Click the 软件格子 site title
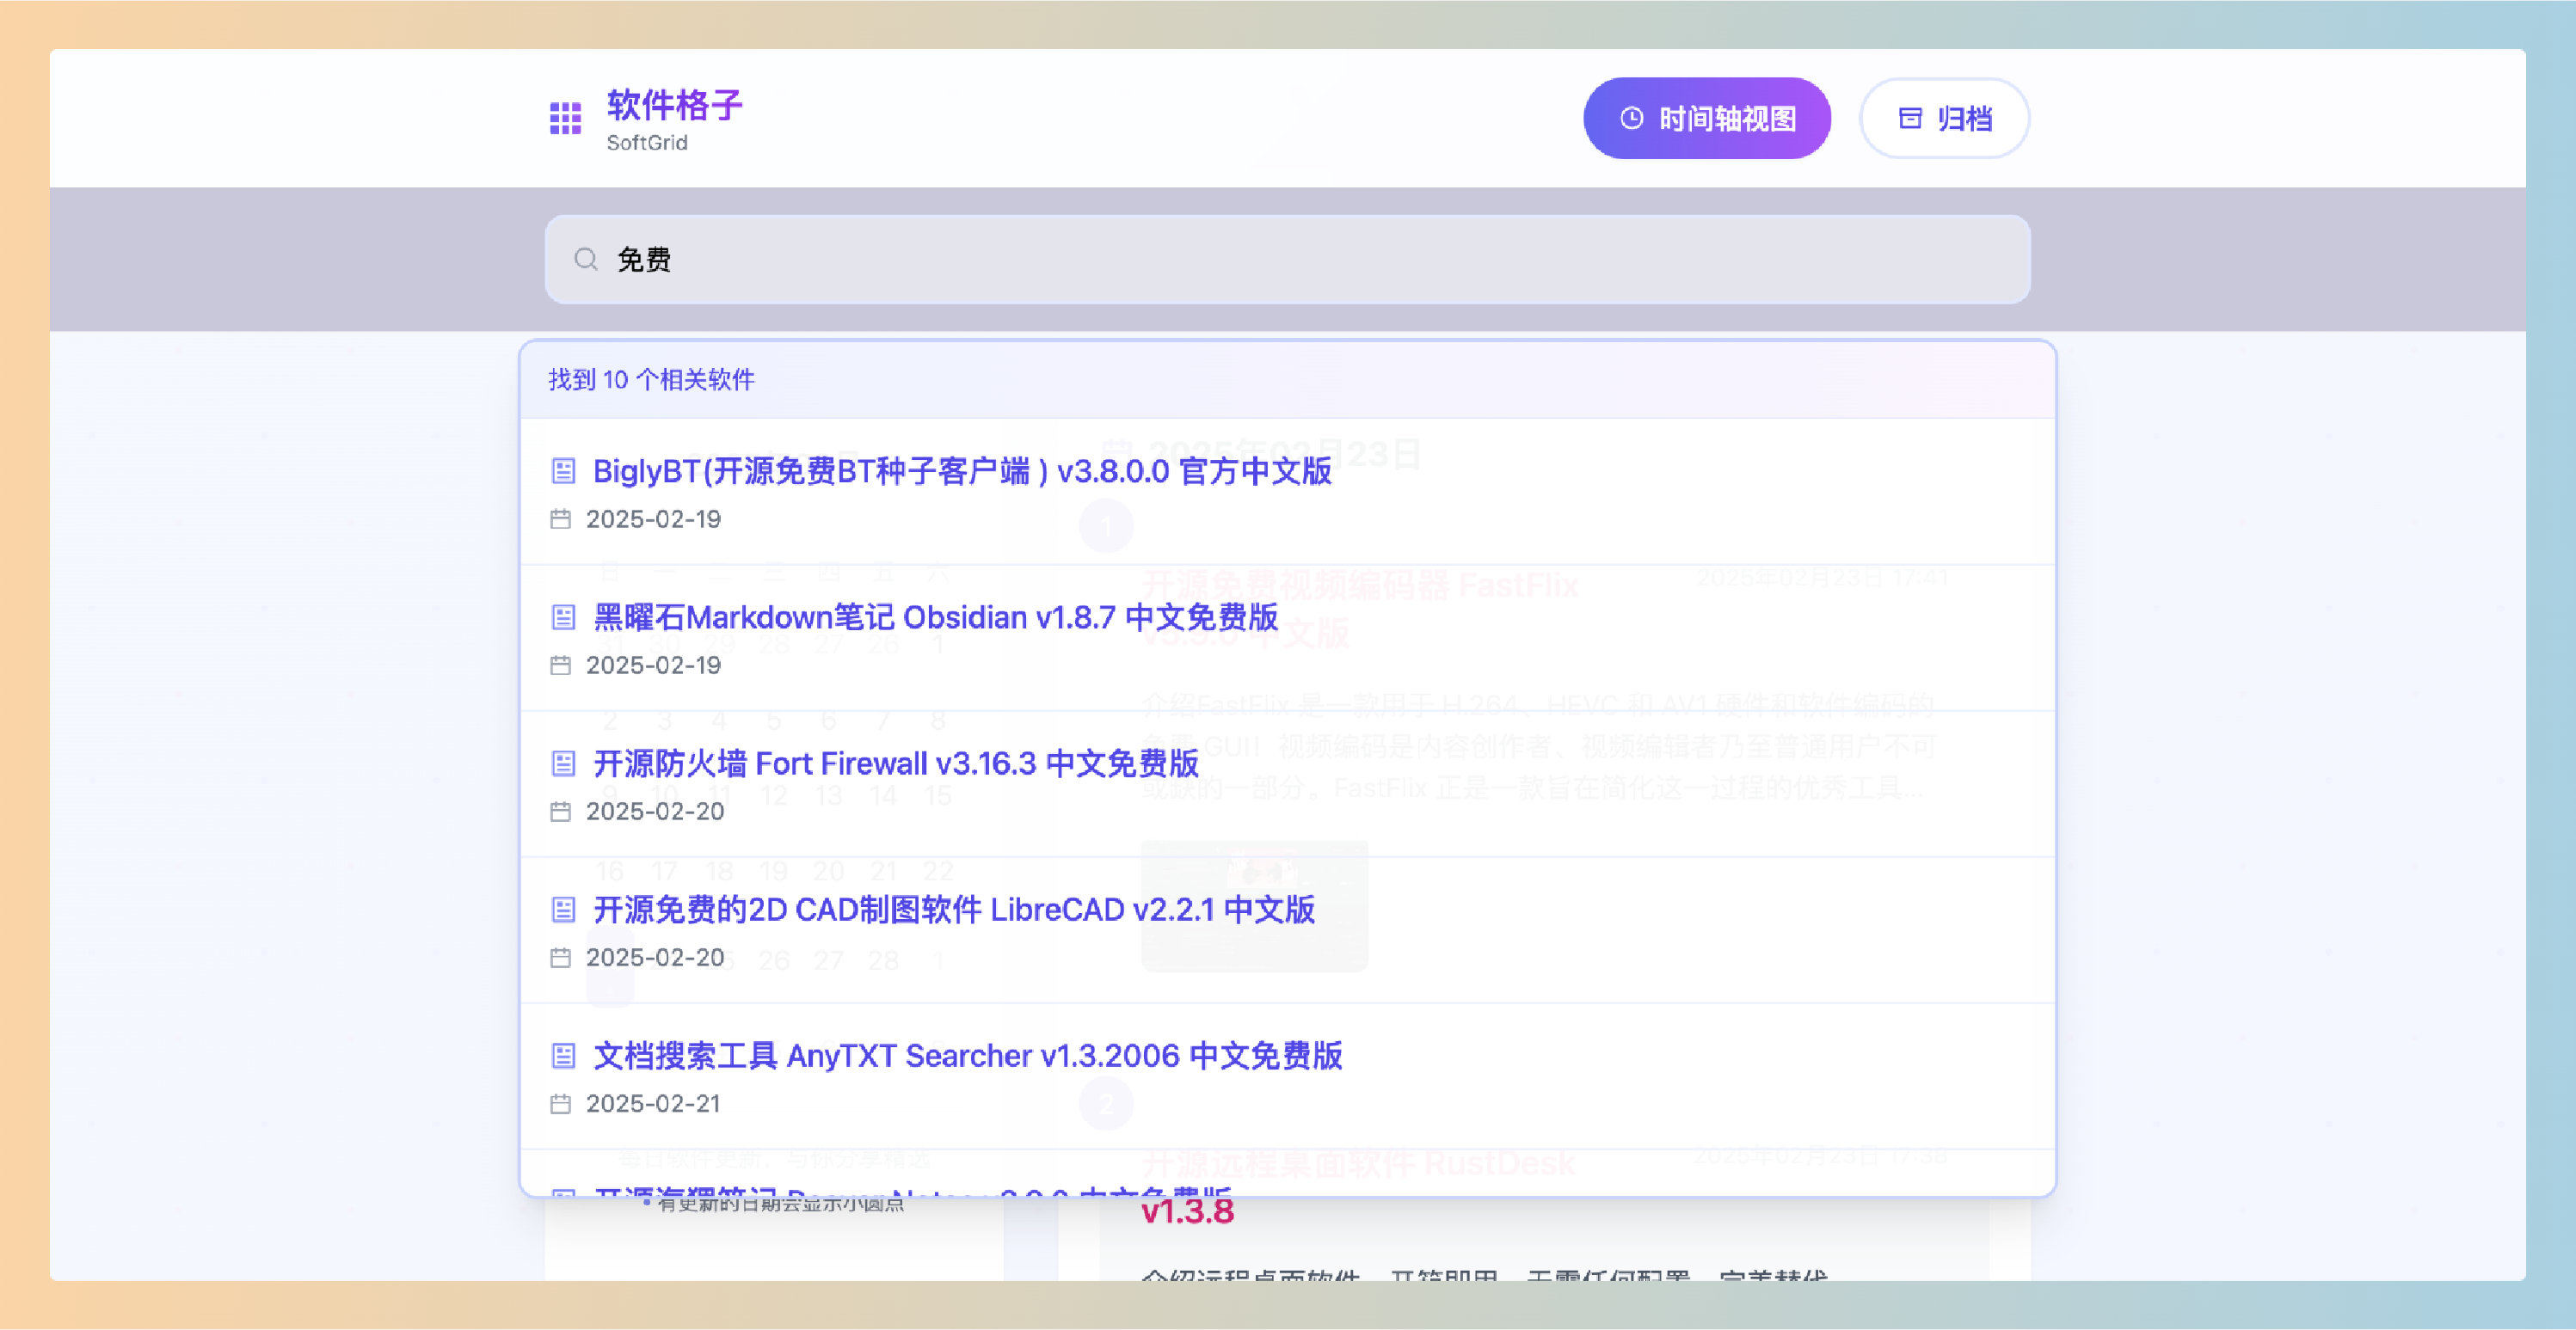Viewport: 2576px width, 1330px height. (x=674, y=106)
